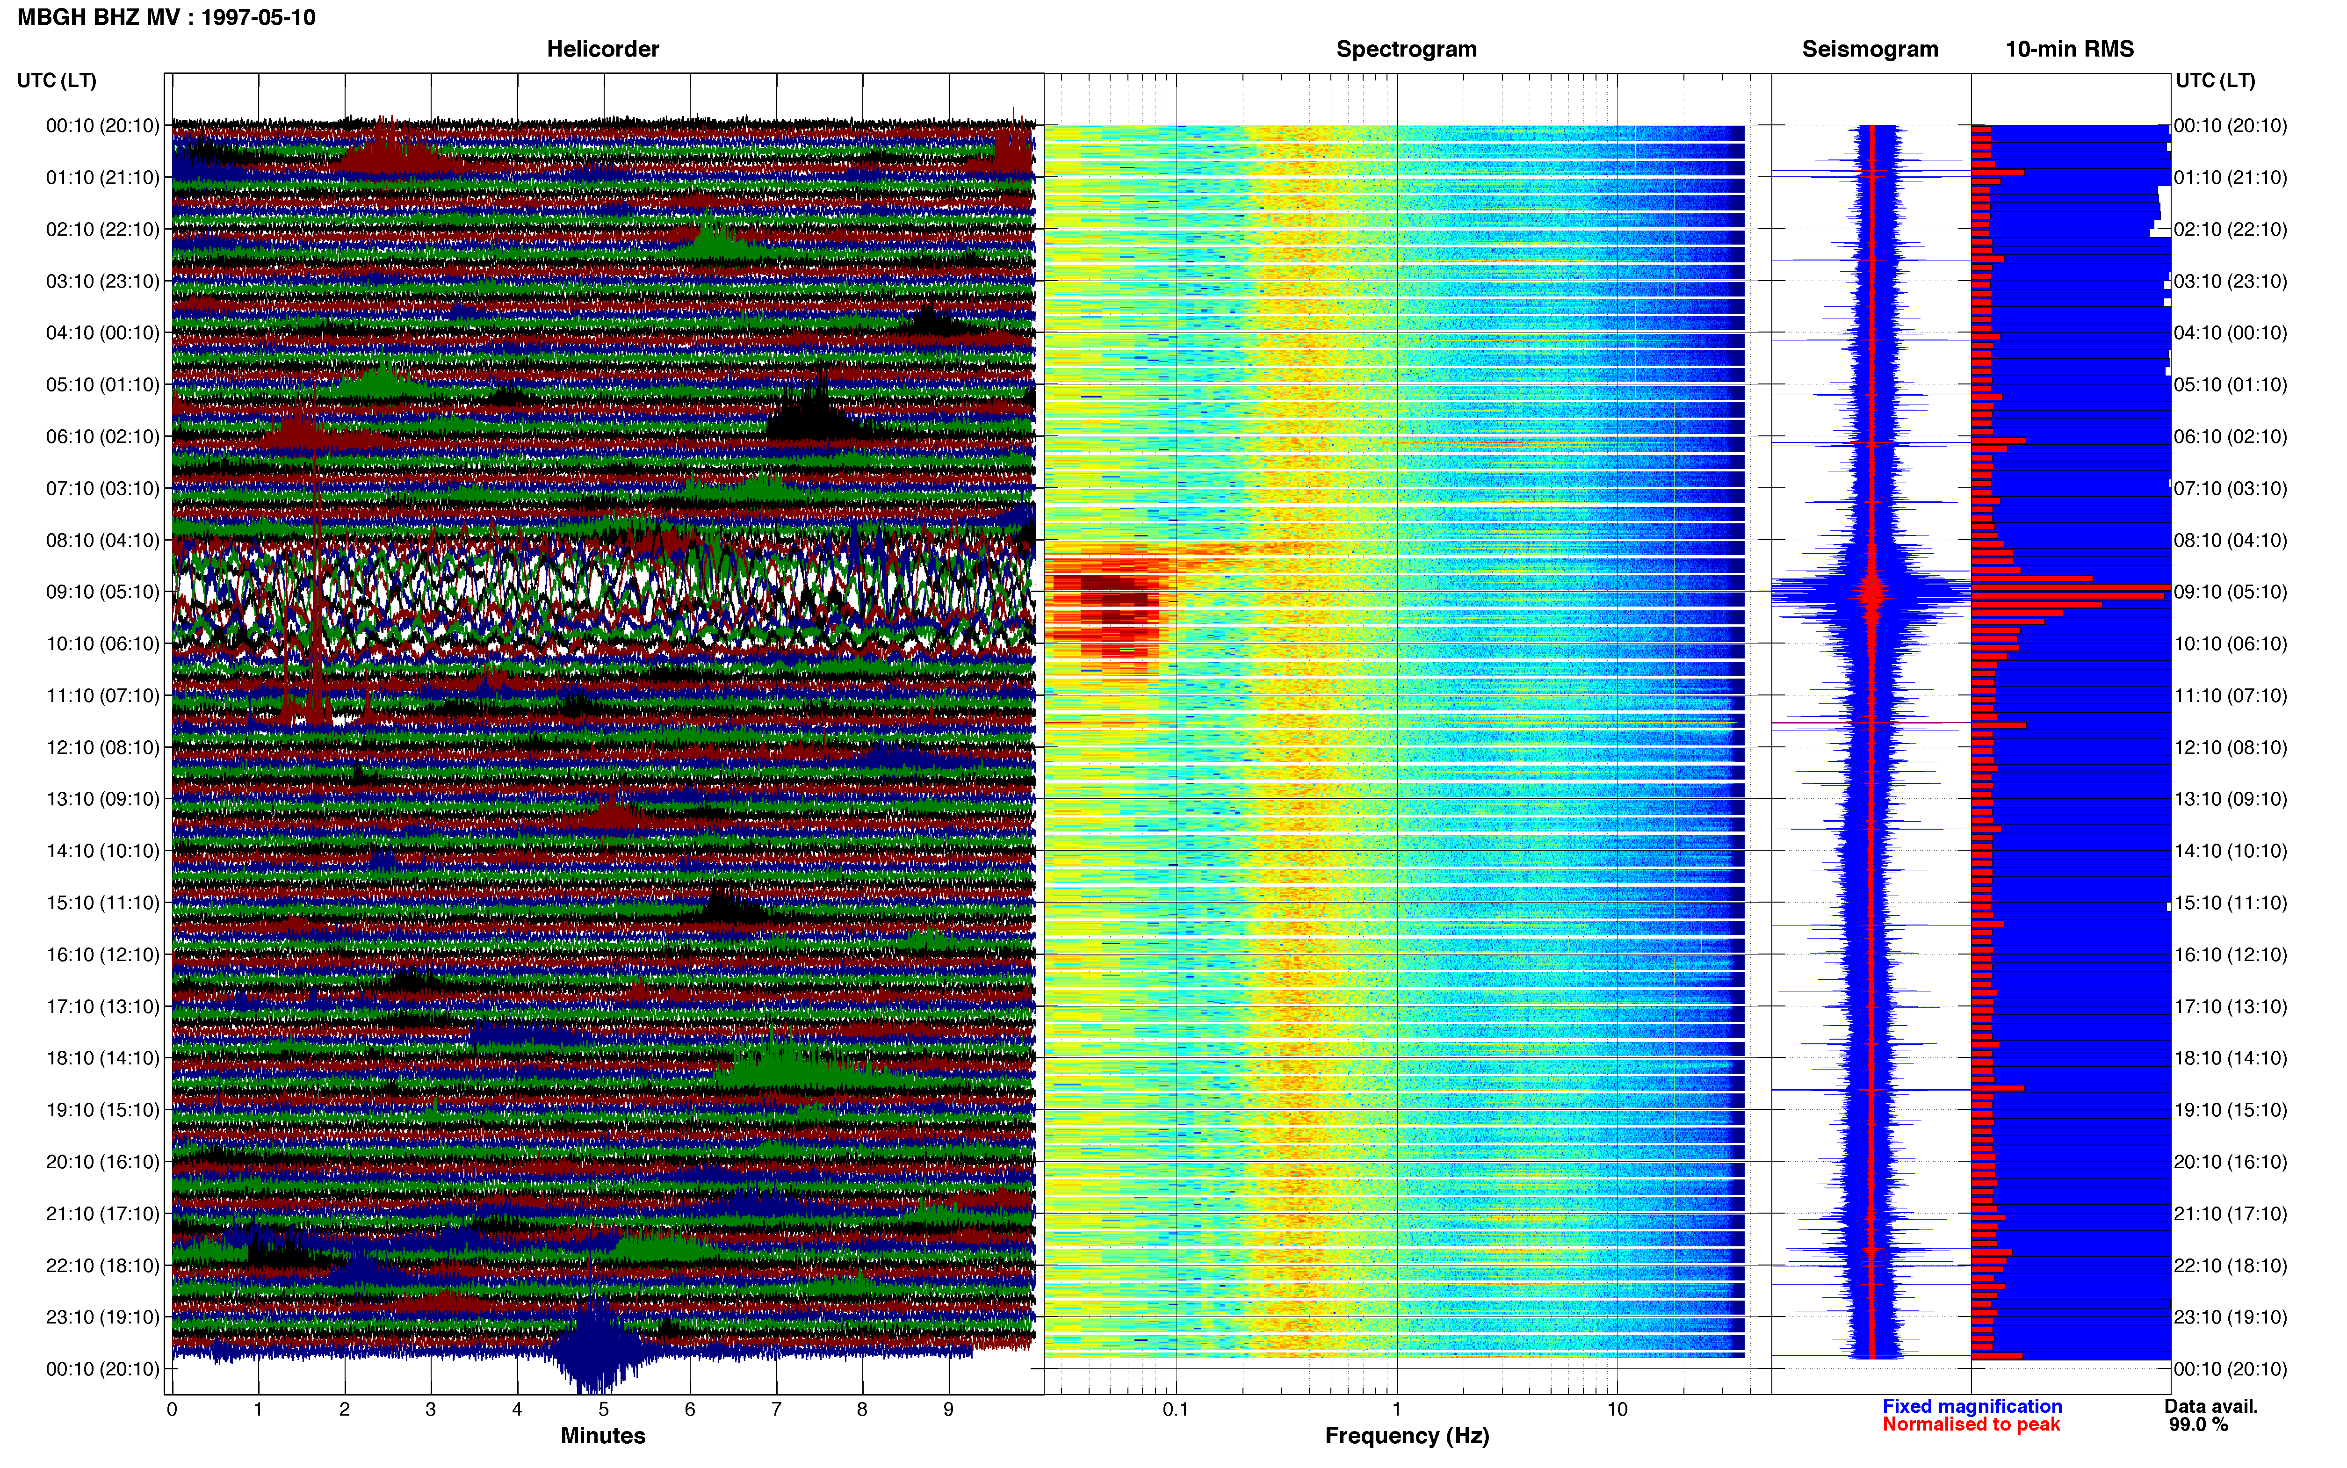Image resolution: width=2347 pixels, height=1468 pixels.
Task: Select the '10-min RMS' panel heading
Action: point(2069,50)
